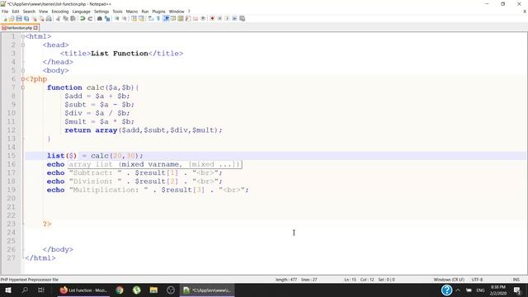Open the Edit menu
528x297 pixels.
tap(16, 12)
